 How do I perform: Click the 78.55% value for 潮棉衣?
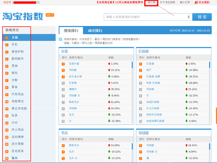click(115, 89)
